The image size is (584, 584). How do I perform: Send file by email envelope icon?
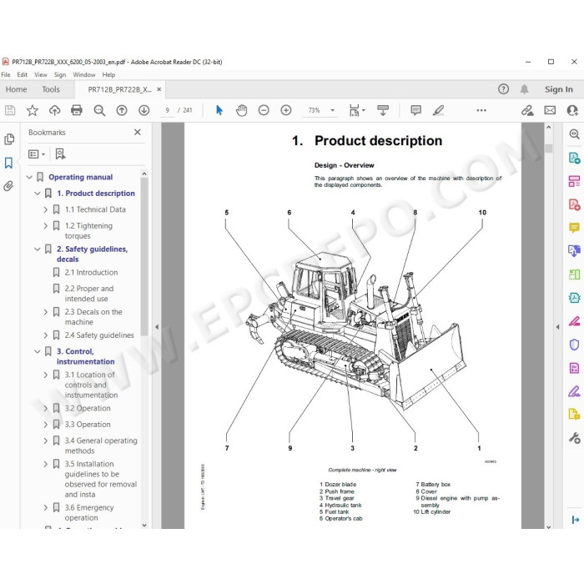550,110
